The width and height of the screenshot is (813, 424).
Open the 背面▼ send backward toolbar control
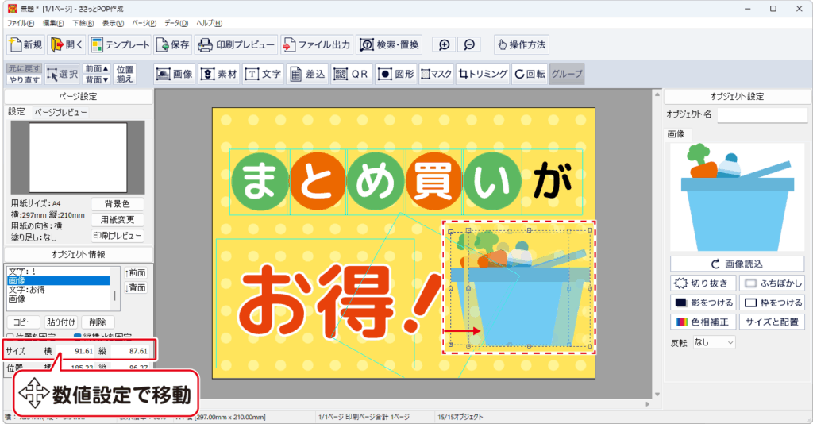pyautogui.click(x=96, y=79)
